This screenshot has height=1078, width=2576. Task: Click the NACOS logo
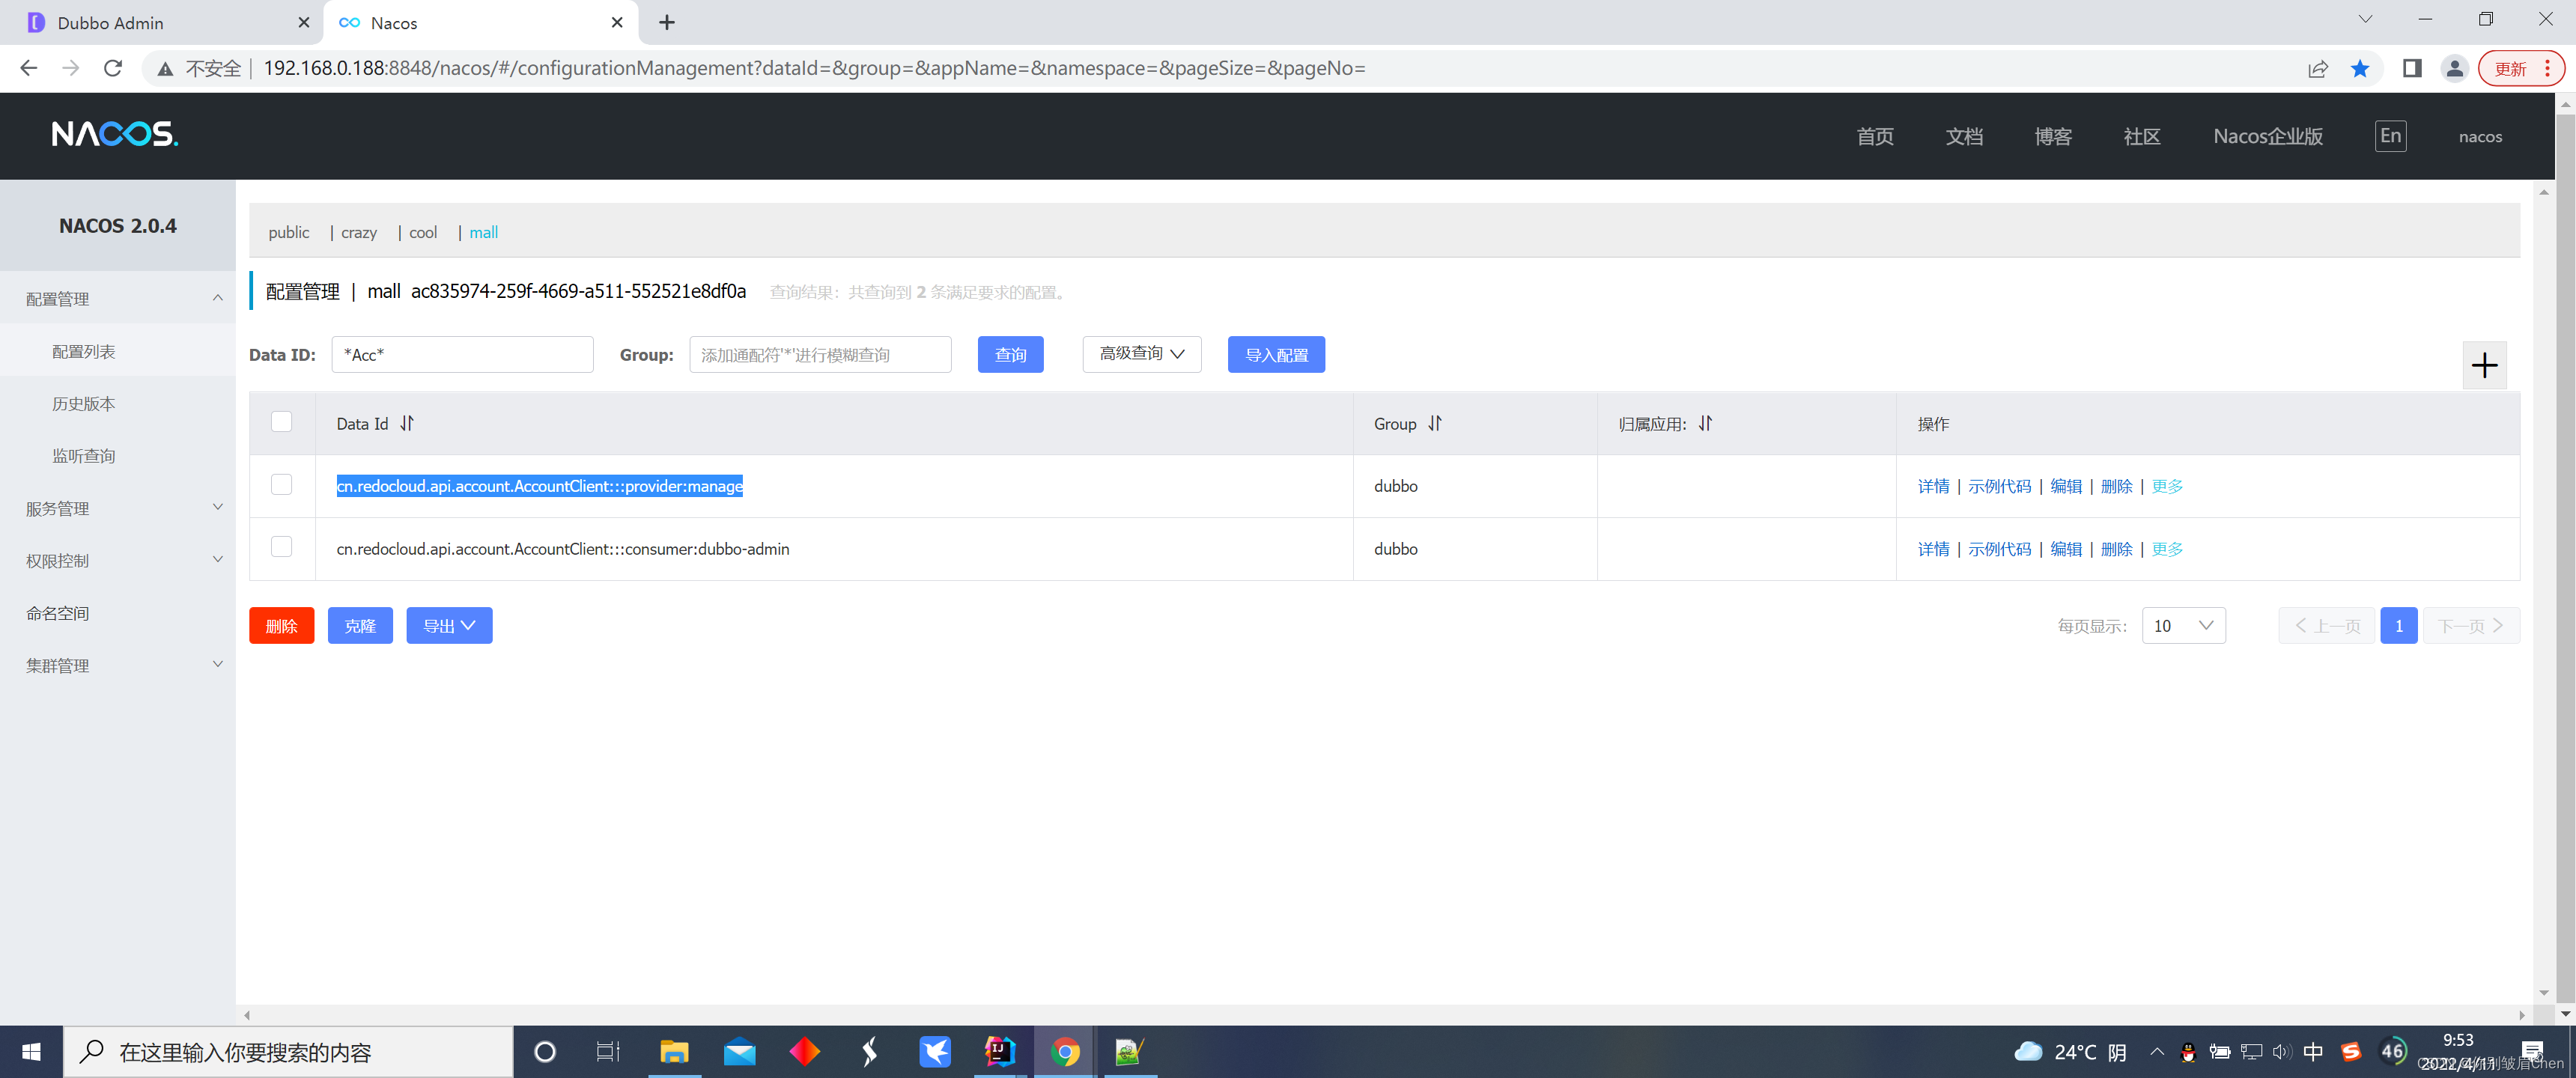[x=114, y=134]
